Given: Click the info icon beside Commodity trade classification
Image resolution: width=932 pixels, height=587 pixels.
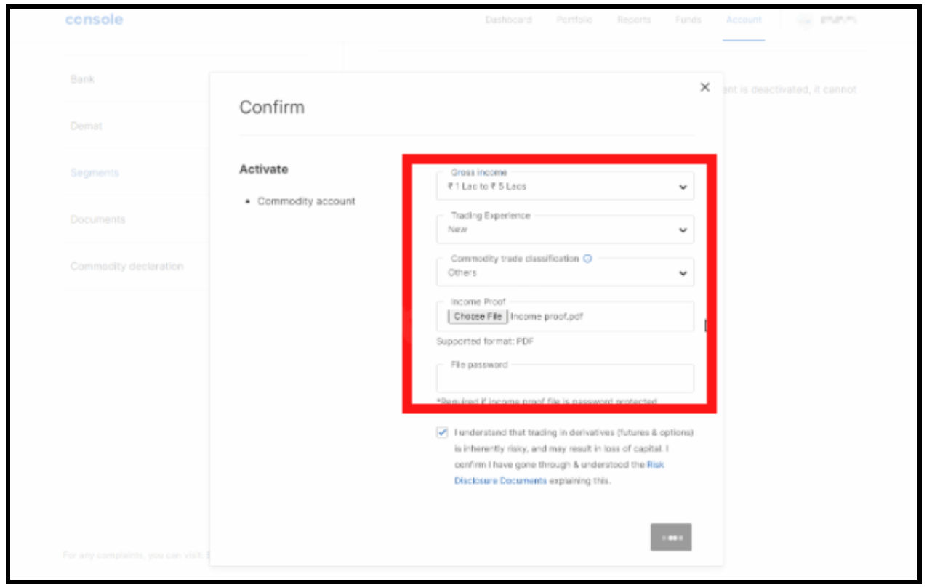Looking at the screenshot, I should pyautogui.click(x=587, y=259).
